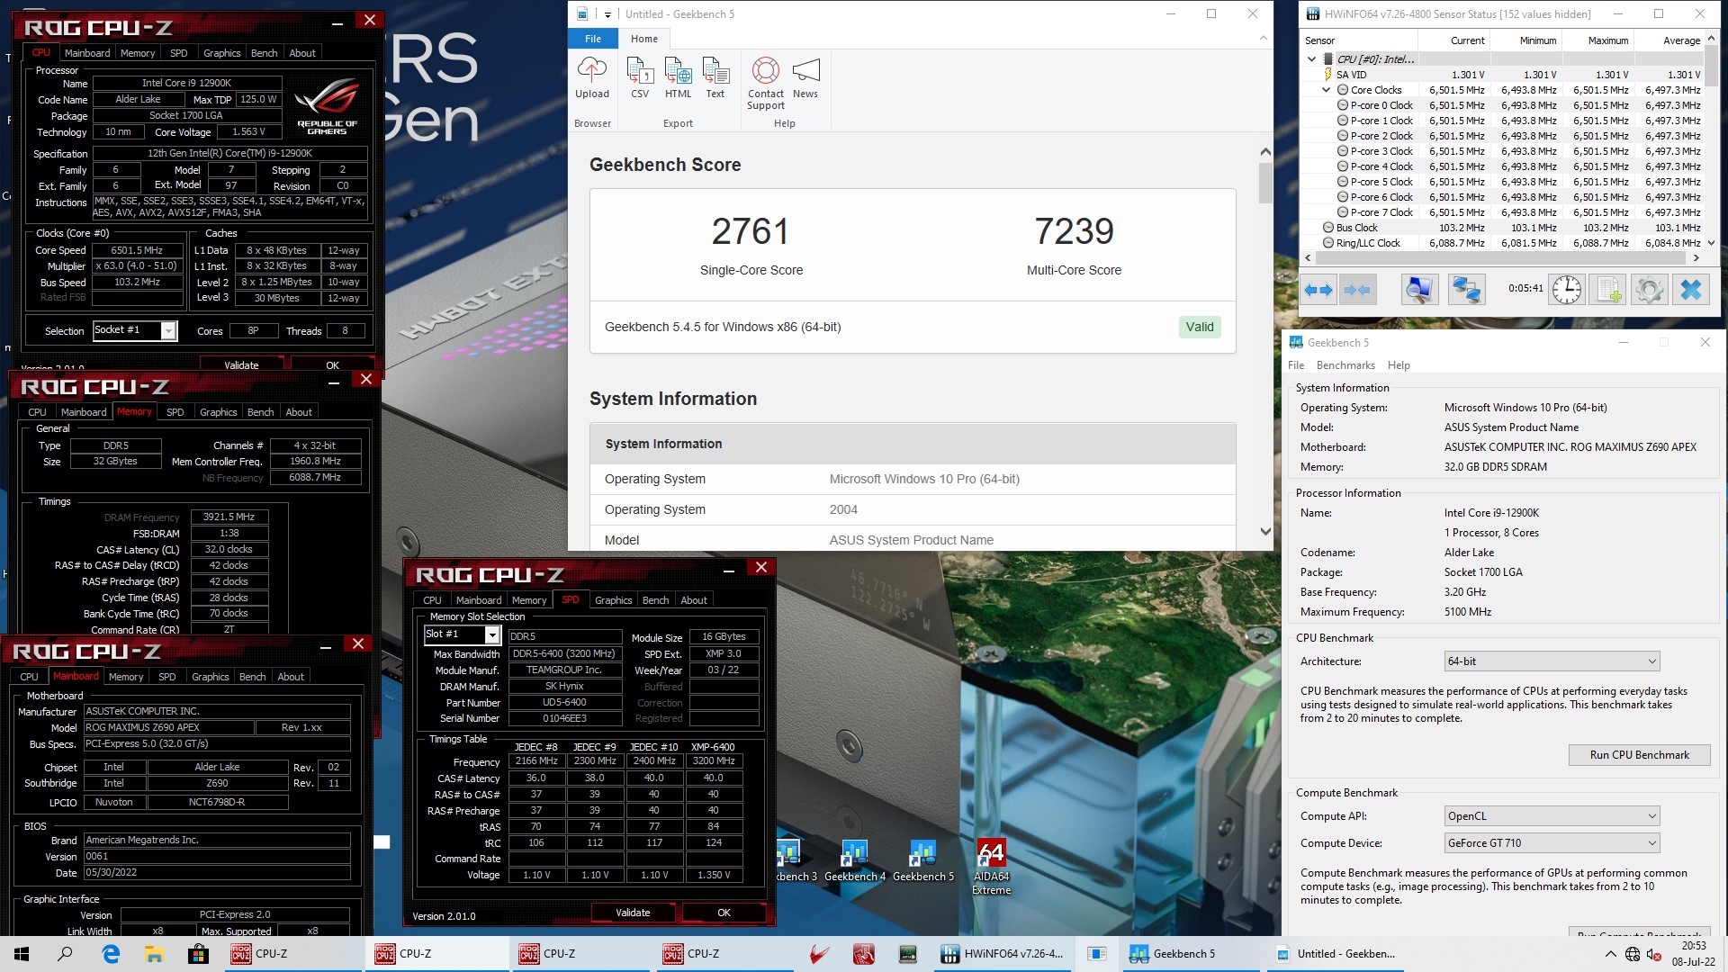Open Microsoft Store from taskbar

(198, 954)
